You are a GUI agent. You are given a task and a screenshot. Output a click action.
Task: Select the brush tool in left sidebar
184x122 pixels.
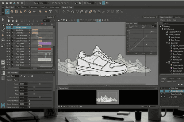[x=3, y=30]
